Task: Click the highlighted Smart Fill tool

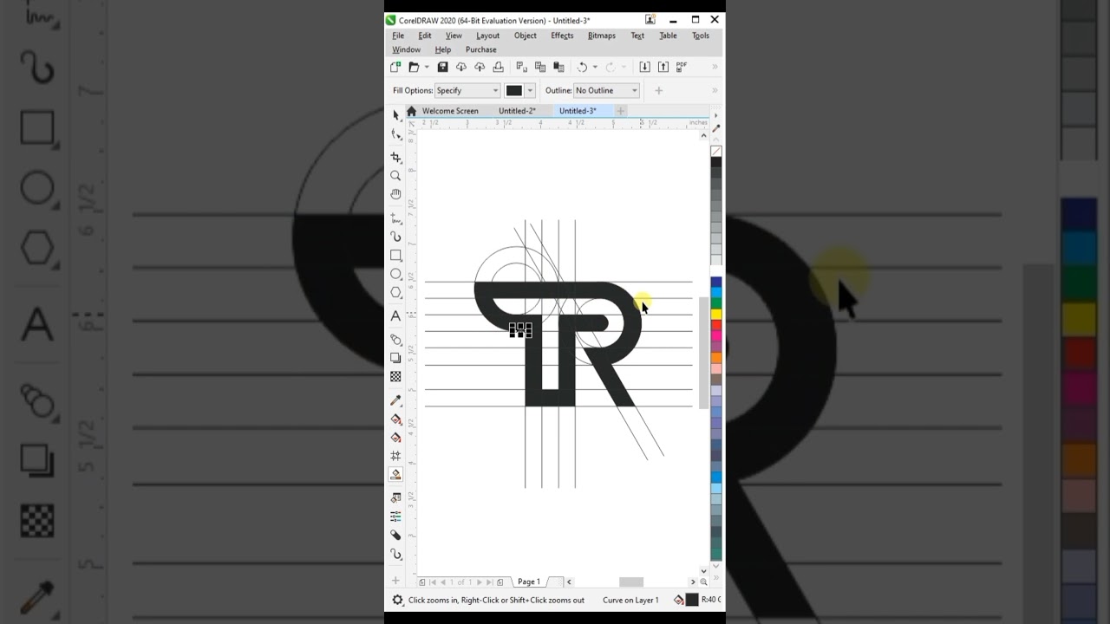Action: point(395,474)
